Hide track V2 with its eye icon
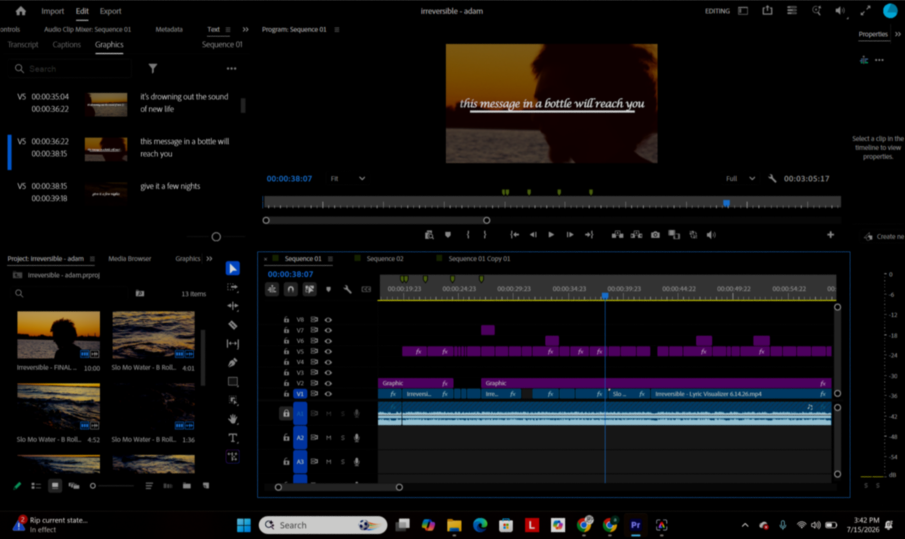This screenshot has height=539, width=905. (328, 383)
